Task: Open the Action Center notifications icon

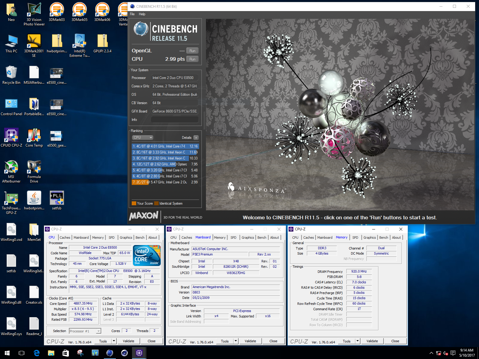Action: tap(453, 353)
